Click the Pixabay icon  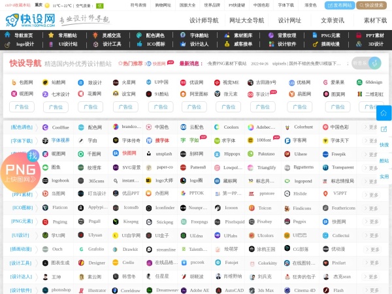[252, 221]
